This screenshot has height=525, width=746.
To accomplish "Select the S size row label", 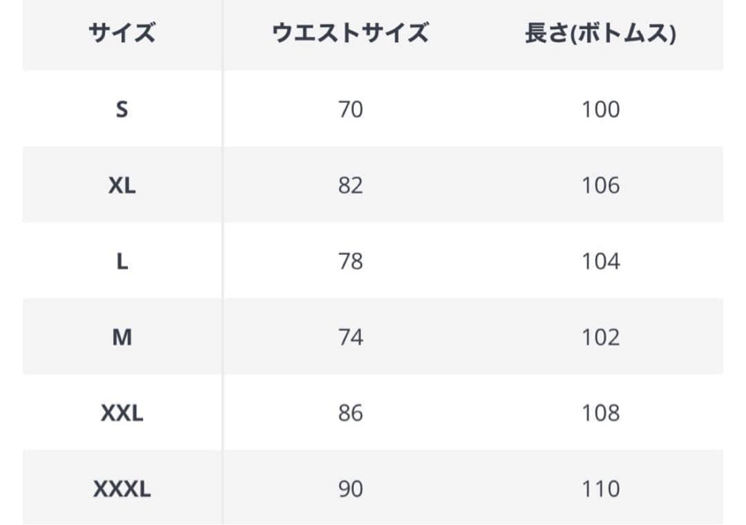I will click(122, 109).
